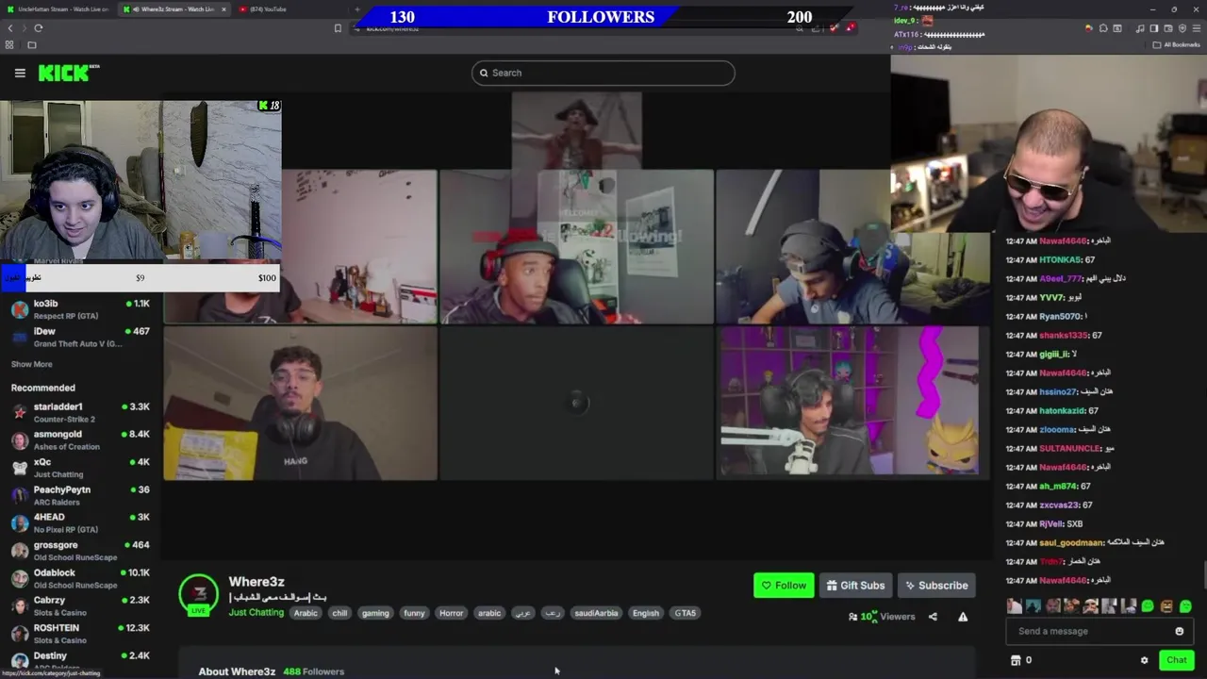This screenshot has width=1207, height=679.
Task: Open a new browser tab with plus
Action: pos(356,9)
